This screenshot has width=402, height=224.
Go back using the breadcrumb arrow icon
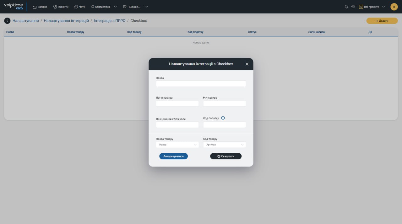7,21
